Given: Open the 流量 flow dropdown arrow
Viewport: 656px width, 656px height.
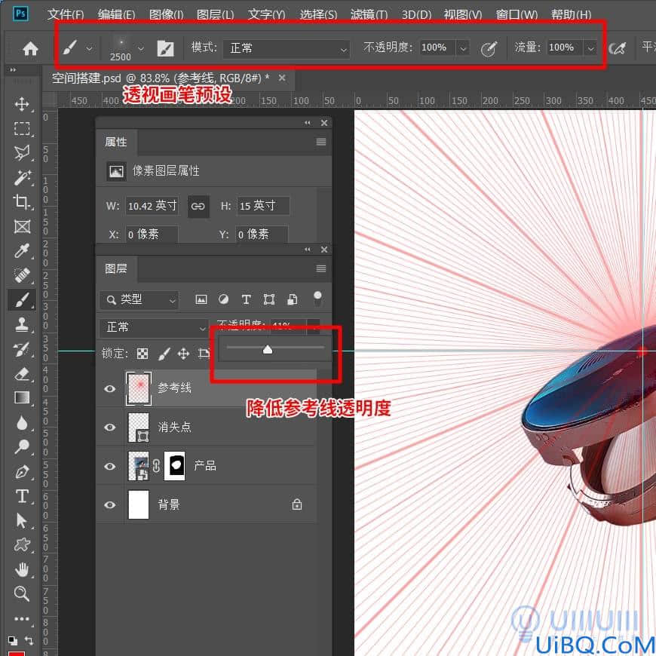Looking at the screenshot, I should pos(590,48).
